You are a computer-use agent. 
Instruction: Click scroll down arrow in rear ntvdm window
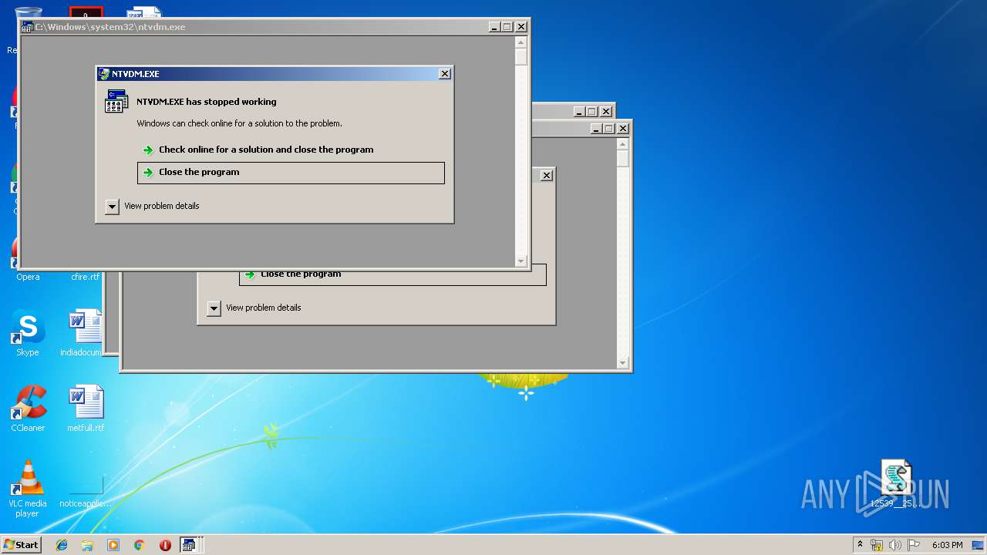point(623,363)
